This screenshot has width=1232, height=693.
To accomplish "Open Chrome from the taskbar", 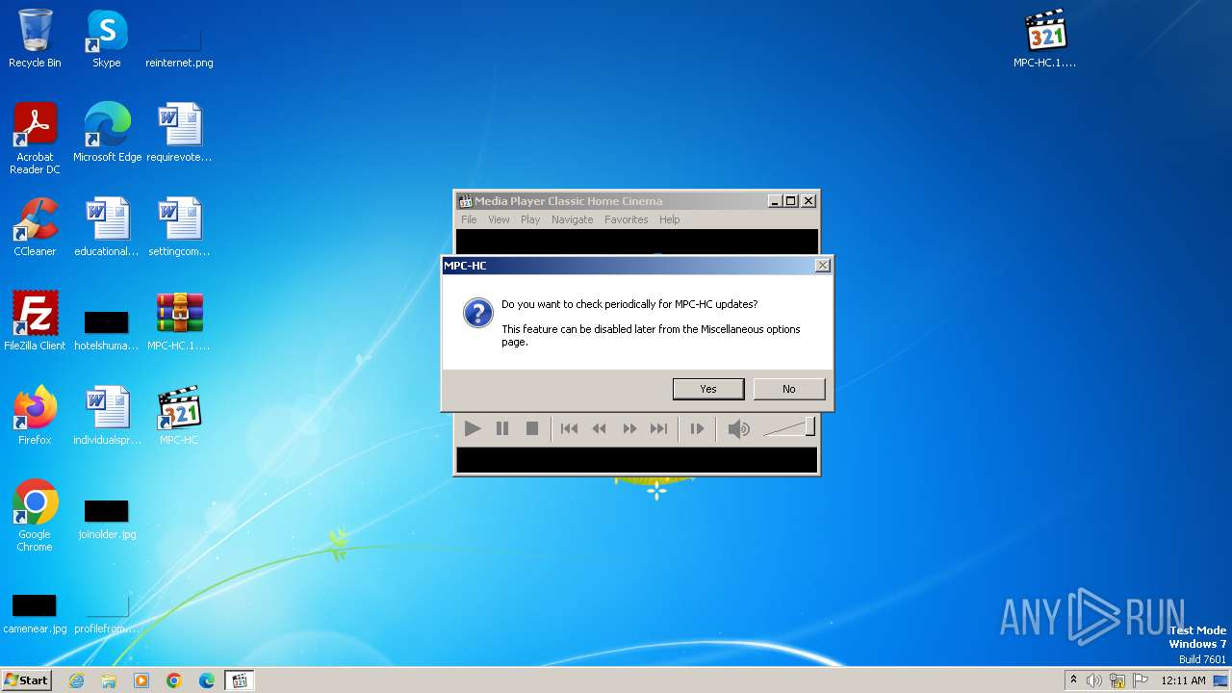I will (x=174, y=680).
